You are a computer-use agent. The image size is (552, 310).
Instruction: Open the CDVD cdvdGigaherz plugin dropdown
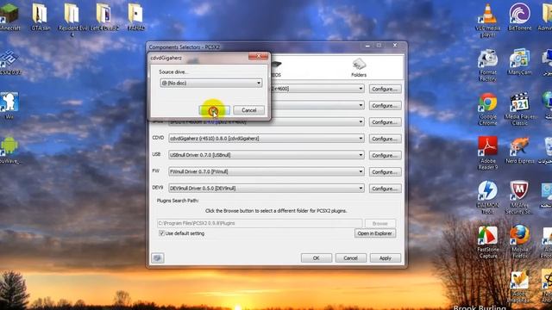pos(267,139)
